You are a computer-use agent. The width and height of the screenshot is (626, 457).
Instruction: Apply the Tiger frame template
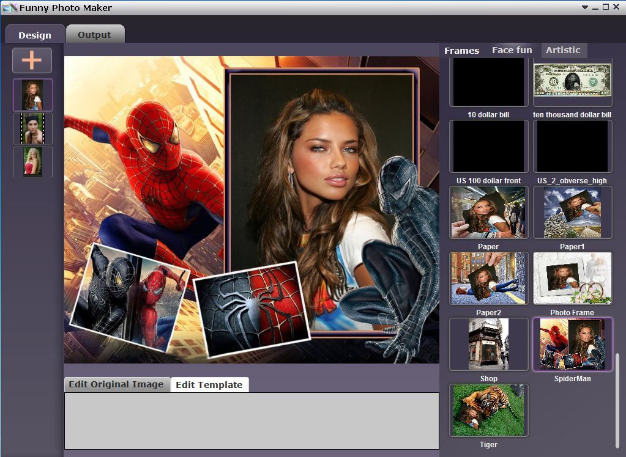coord(489,410)
